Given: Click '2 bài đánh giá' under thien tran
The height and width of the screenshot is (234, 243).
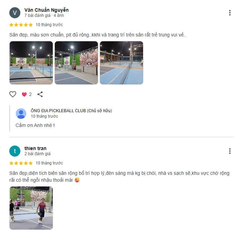Looking at the screenshot, I should pos(38,154).
